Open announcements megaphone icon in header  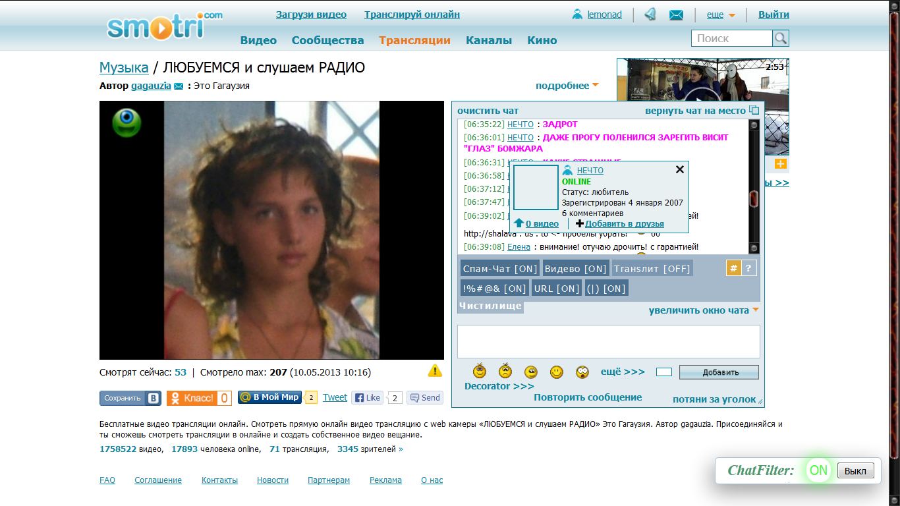pyautogui.click(x=650, y=14)
